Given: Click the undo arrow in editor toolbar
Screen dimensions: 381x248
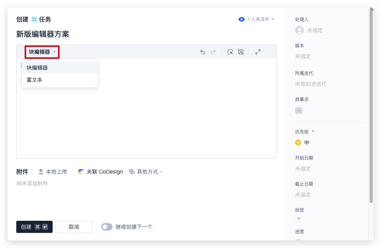Looking at the screenshot, I should point(203,52).
